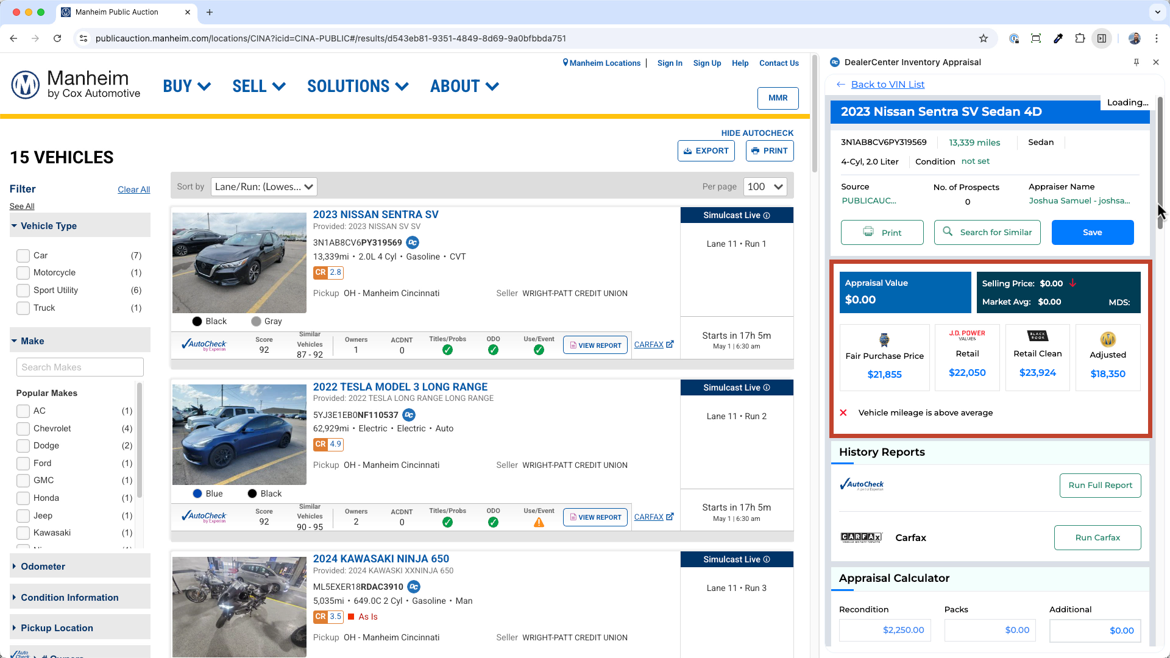This screenshot has height=658, width=1170.
Task: Collapse the Vehicle Type filter section
Action: tap(80, 226)
